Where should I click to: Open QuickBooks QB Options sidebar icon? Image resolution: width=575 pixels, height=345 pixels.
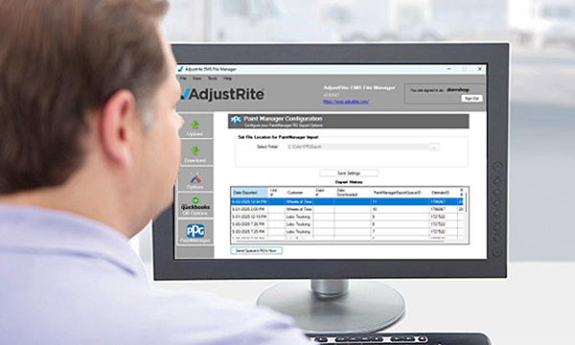[x=195, y=206]
